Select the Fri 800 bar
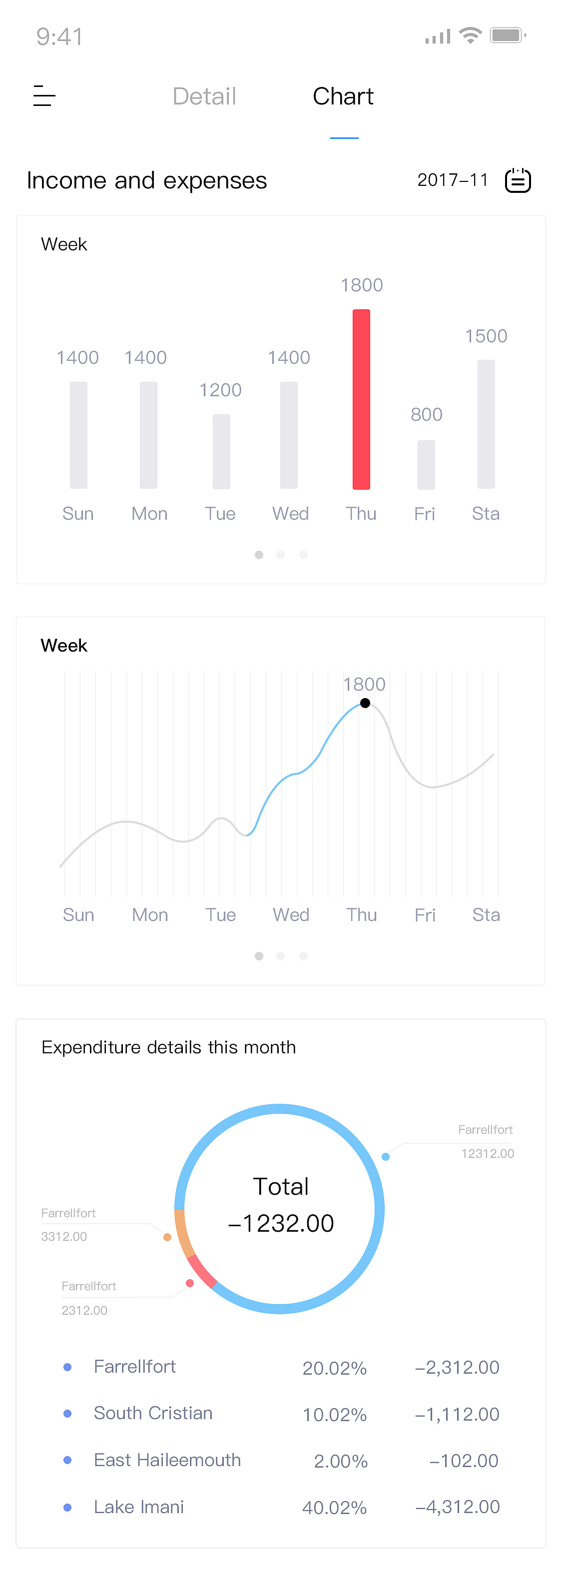This screenshot has width=562, height=1575. [426, 465]
